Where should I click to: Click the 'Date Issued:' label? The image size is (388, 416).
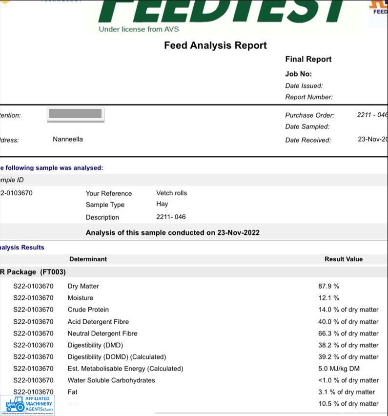tap(304, 86)
